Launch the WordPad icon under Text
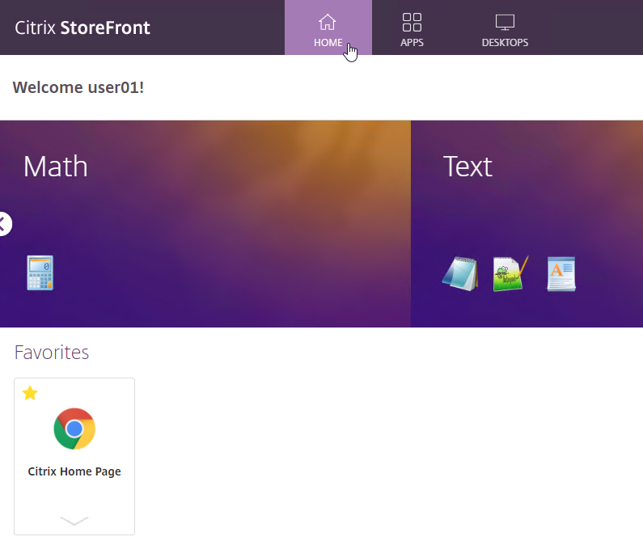The height and width of the screenshot is (541, 643). 561,273
